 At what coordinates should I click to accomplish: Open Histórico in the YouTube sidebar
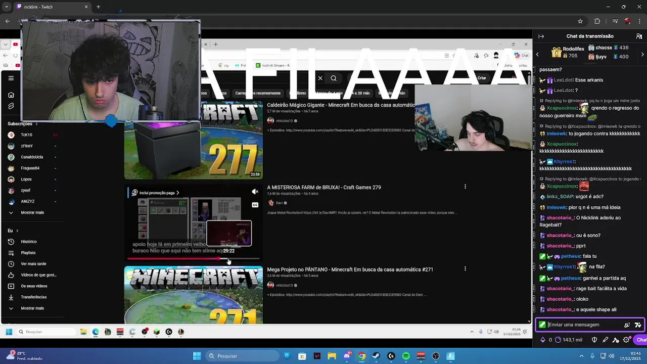pyautogui.click(x=29, y=242)
